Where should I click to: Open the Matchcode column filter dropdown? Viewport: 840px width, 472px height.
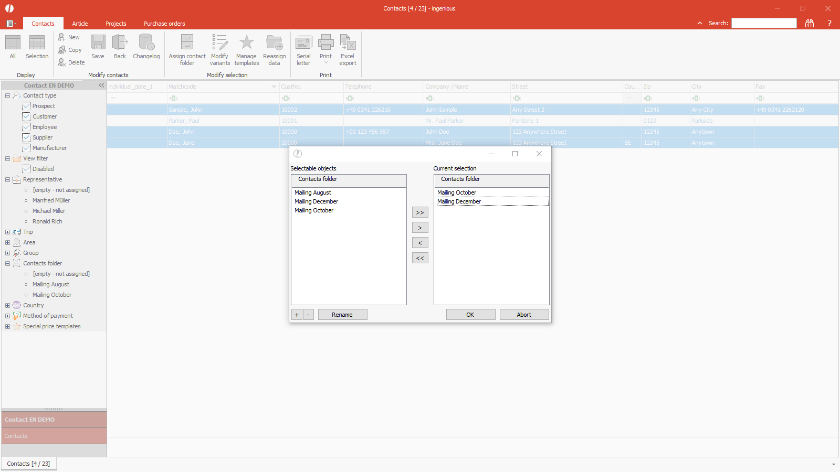[x=274, y=87]
